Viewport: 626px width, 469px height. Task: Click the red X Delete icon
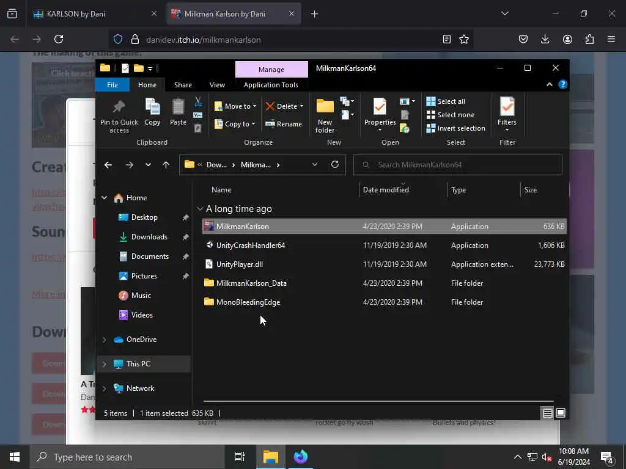coord(270,106)
